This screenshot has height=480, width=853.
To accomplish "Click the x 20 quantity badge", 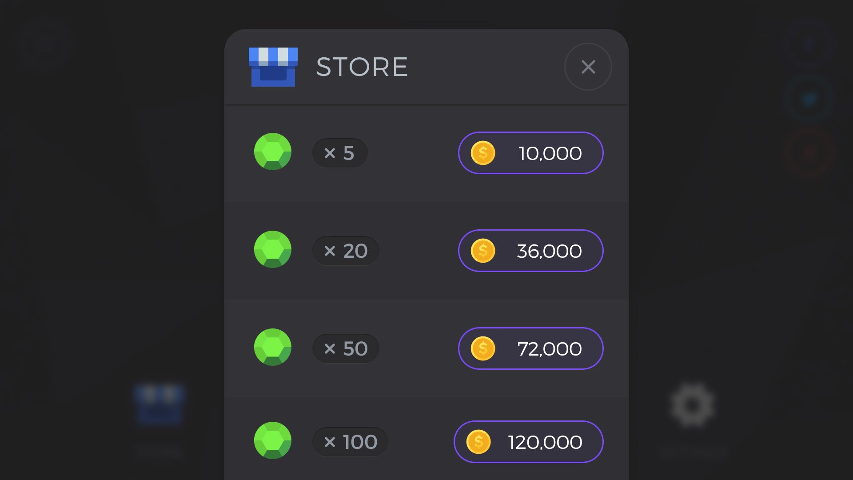I will pos(346,251).
